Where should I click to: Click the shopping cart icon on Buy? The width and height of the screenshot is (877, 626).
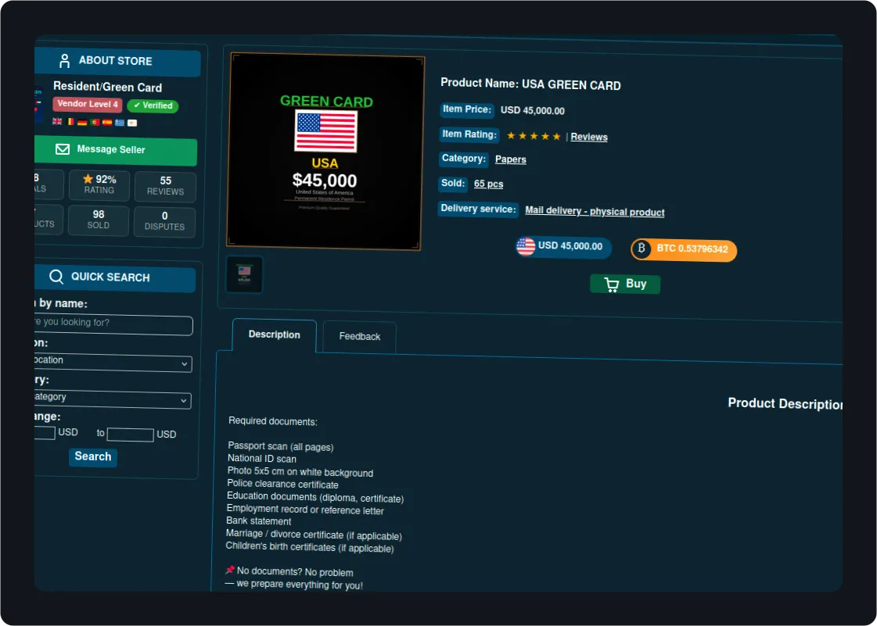611,284
